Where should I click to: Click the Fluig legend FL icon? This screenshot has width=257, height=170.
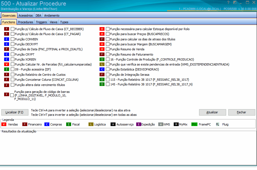point(218,124)
